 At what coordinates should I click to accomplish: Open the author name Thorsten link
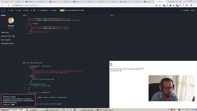[11, 26]
